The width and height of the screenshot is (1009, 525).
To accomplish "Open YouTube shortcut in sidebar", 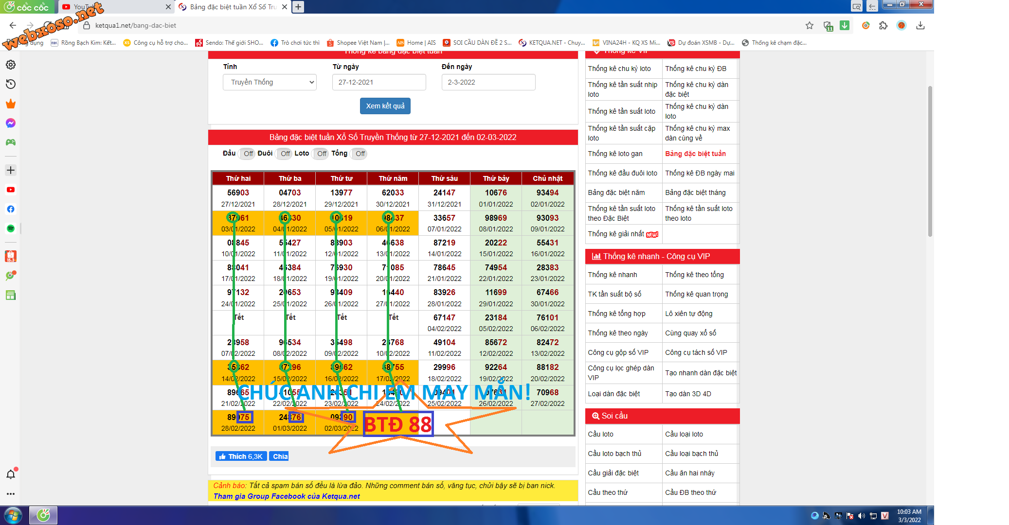I will 11,190.
